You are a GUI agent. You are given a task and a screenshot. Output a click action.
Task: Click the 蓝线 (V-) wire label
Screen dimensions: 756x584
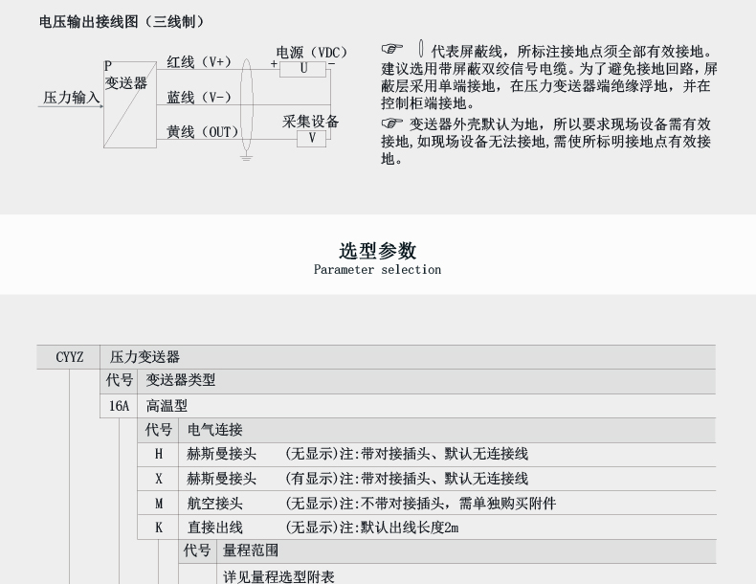click(199, 98)
